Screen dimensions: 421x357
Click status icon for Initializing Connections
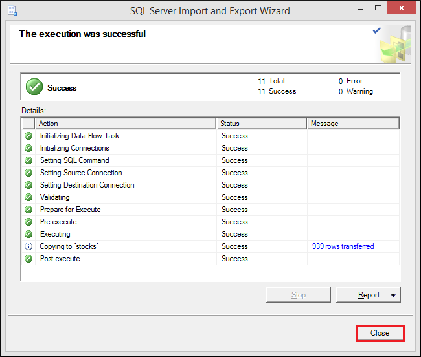click(x=28, y=148)
